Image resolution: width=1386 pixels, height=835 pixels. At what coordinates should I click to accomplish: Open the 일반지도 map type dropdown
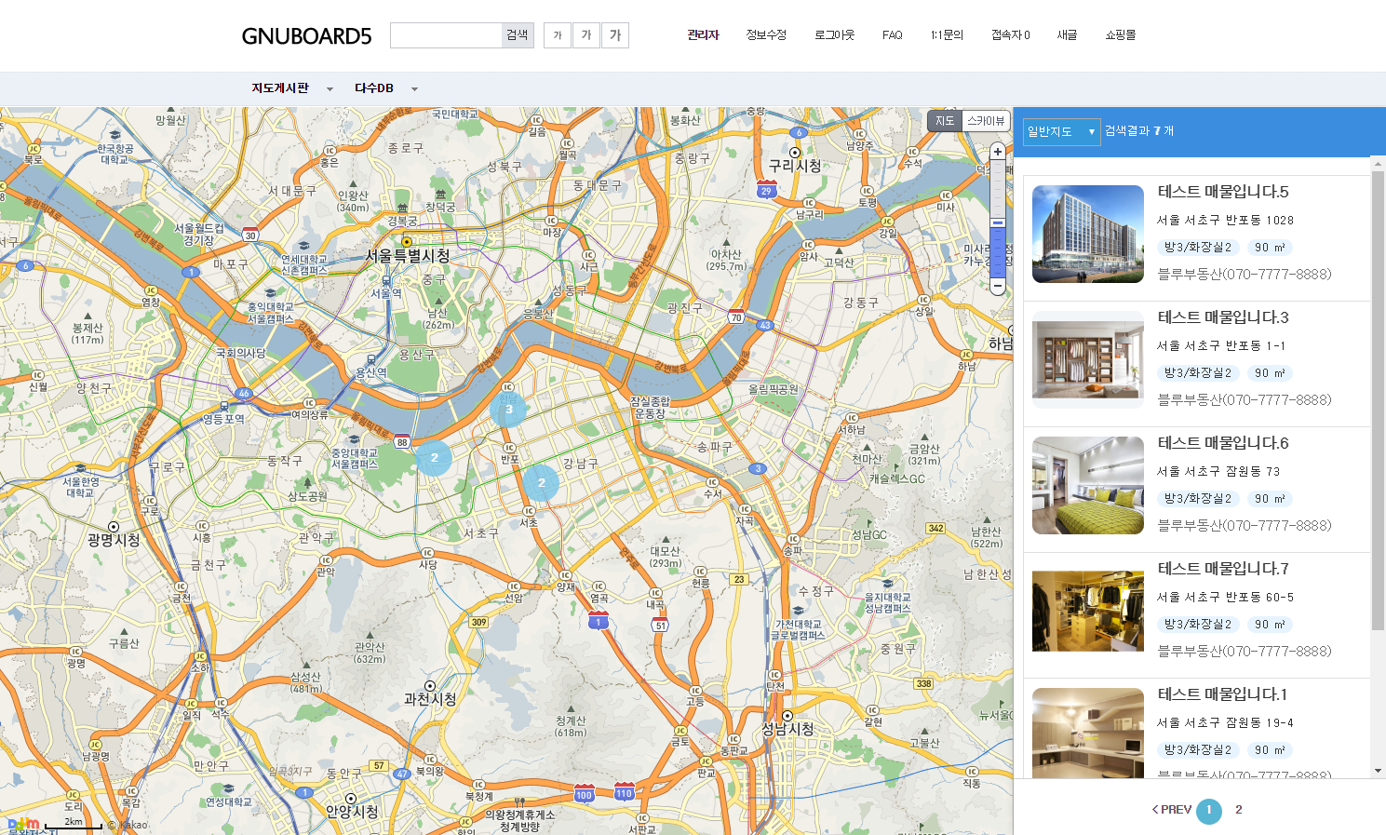tap(1061, 132)
